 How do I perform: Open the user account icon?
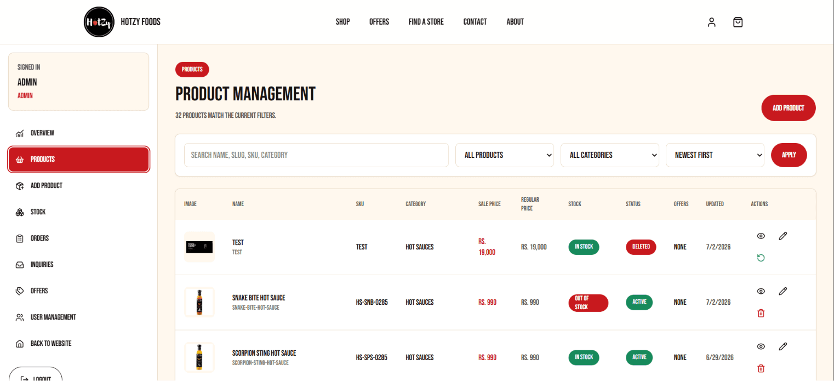(x=712, y=22)
